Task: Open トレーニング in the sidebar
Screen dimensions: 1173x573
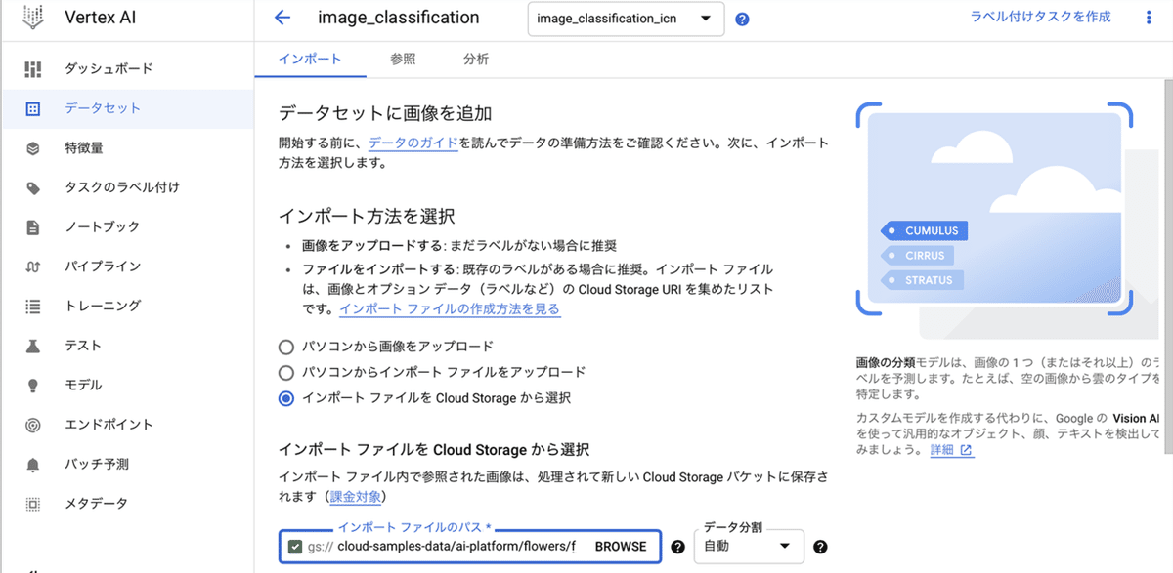Action: [x=103, y=306]
